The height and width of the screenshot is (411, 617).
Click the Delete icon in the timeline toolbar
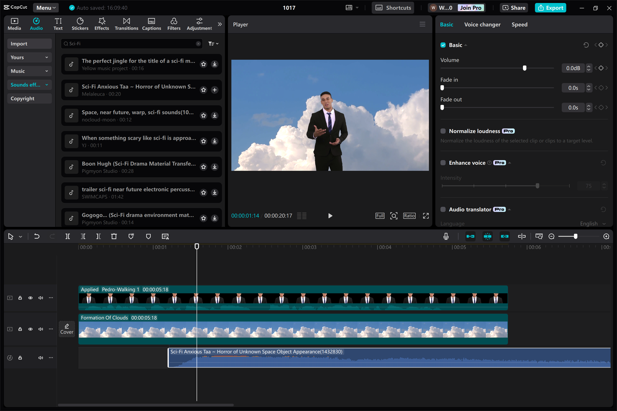pos(114,236)
